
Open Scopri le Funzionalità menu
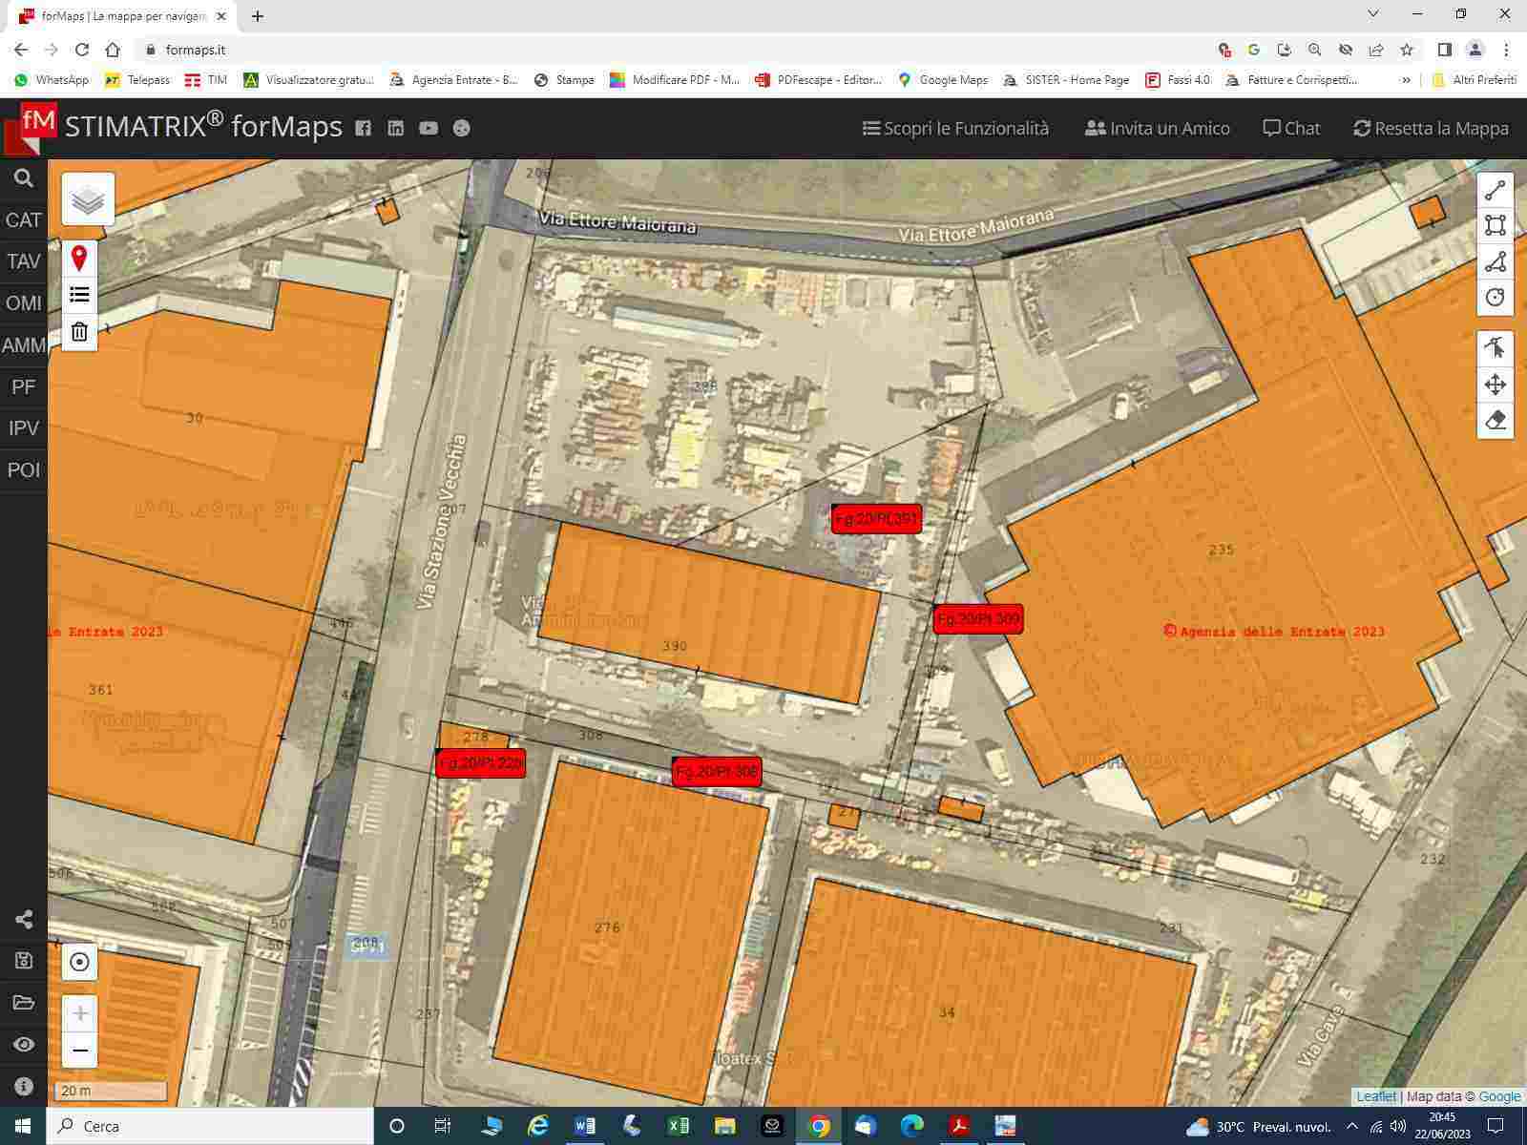955,129
